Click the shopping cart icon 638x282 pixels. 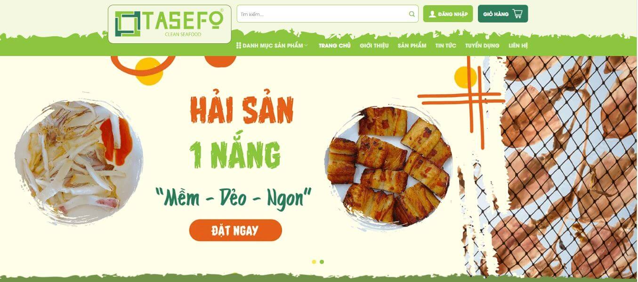click(x=517, y=14)
